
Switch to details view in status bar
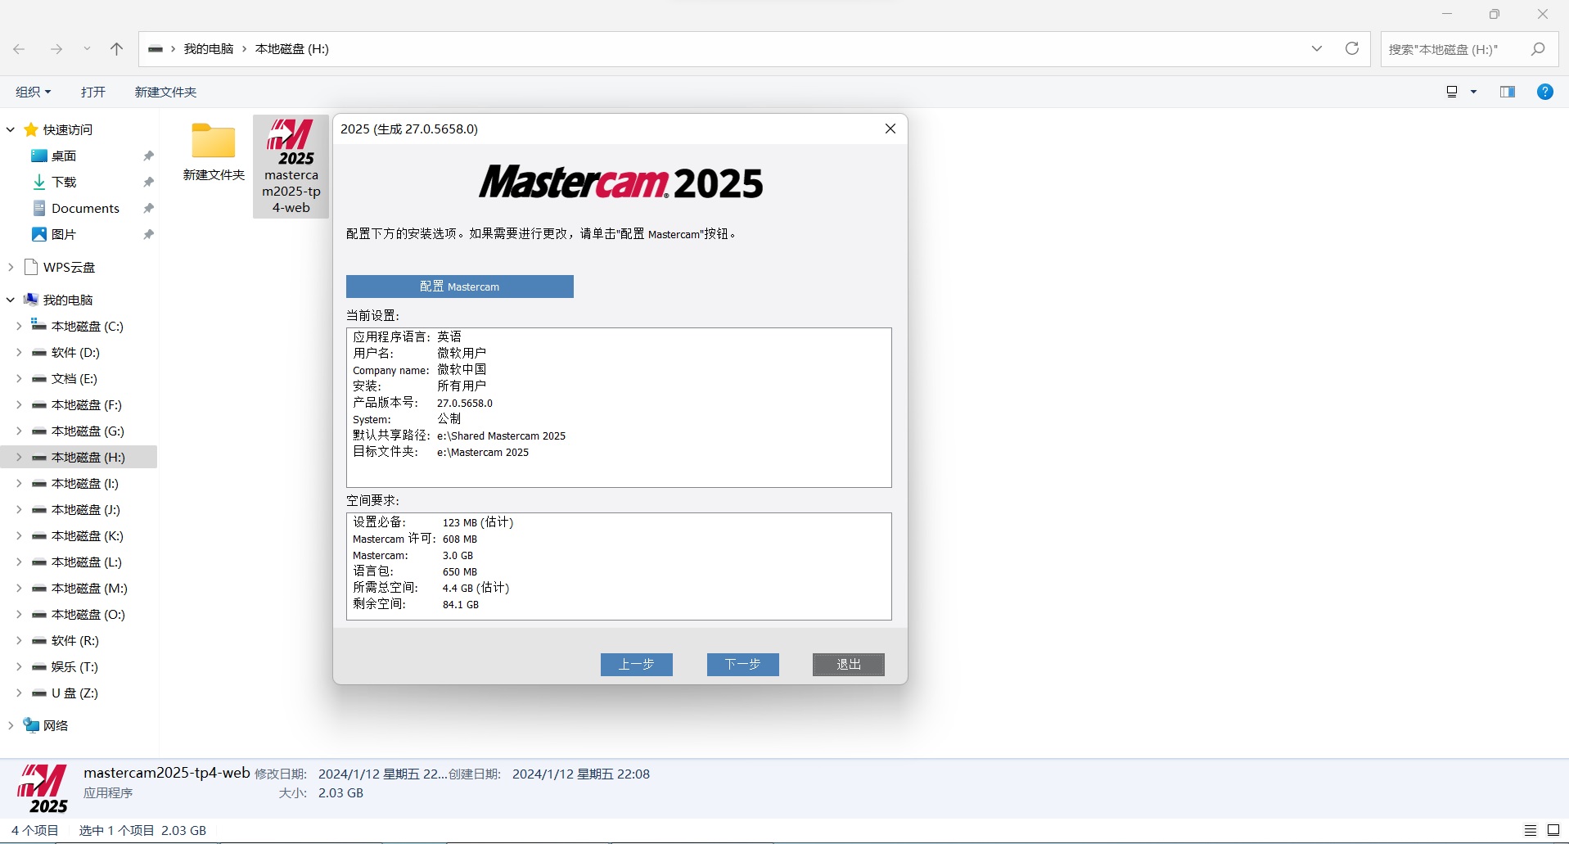coord(1530,830)
